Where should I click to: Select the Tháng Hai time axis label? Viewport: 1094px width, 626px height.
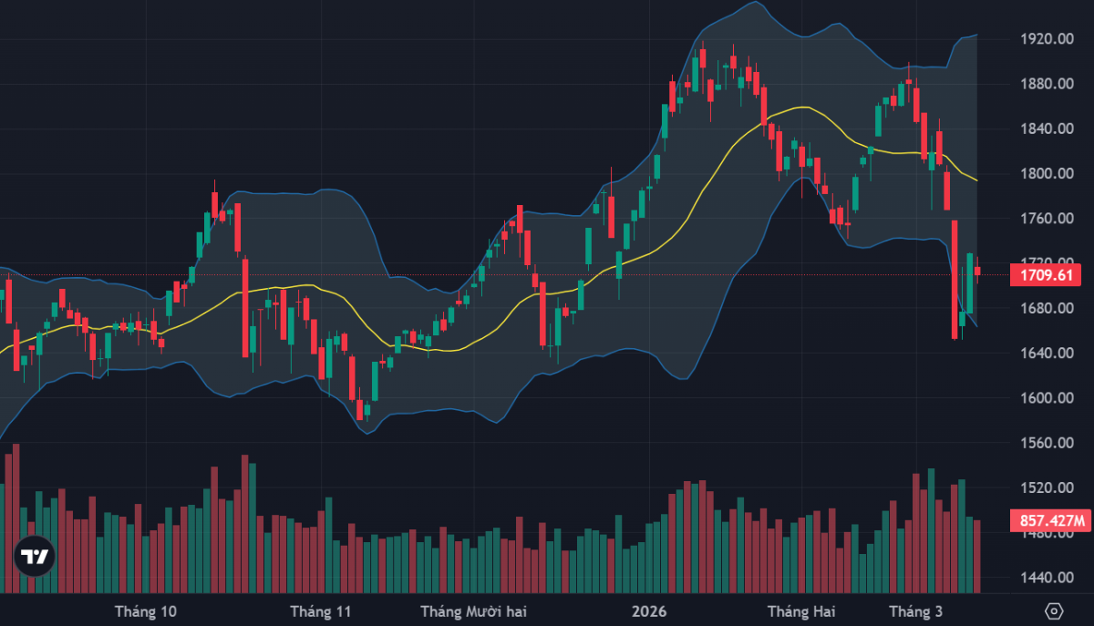click(x=800, y=611)
